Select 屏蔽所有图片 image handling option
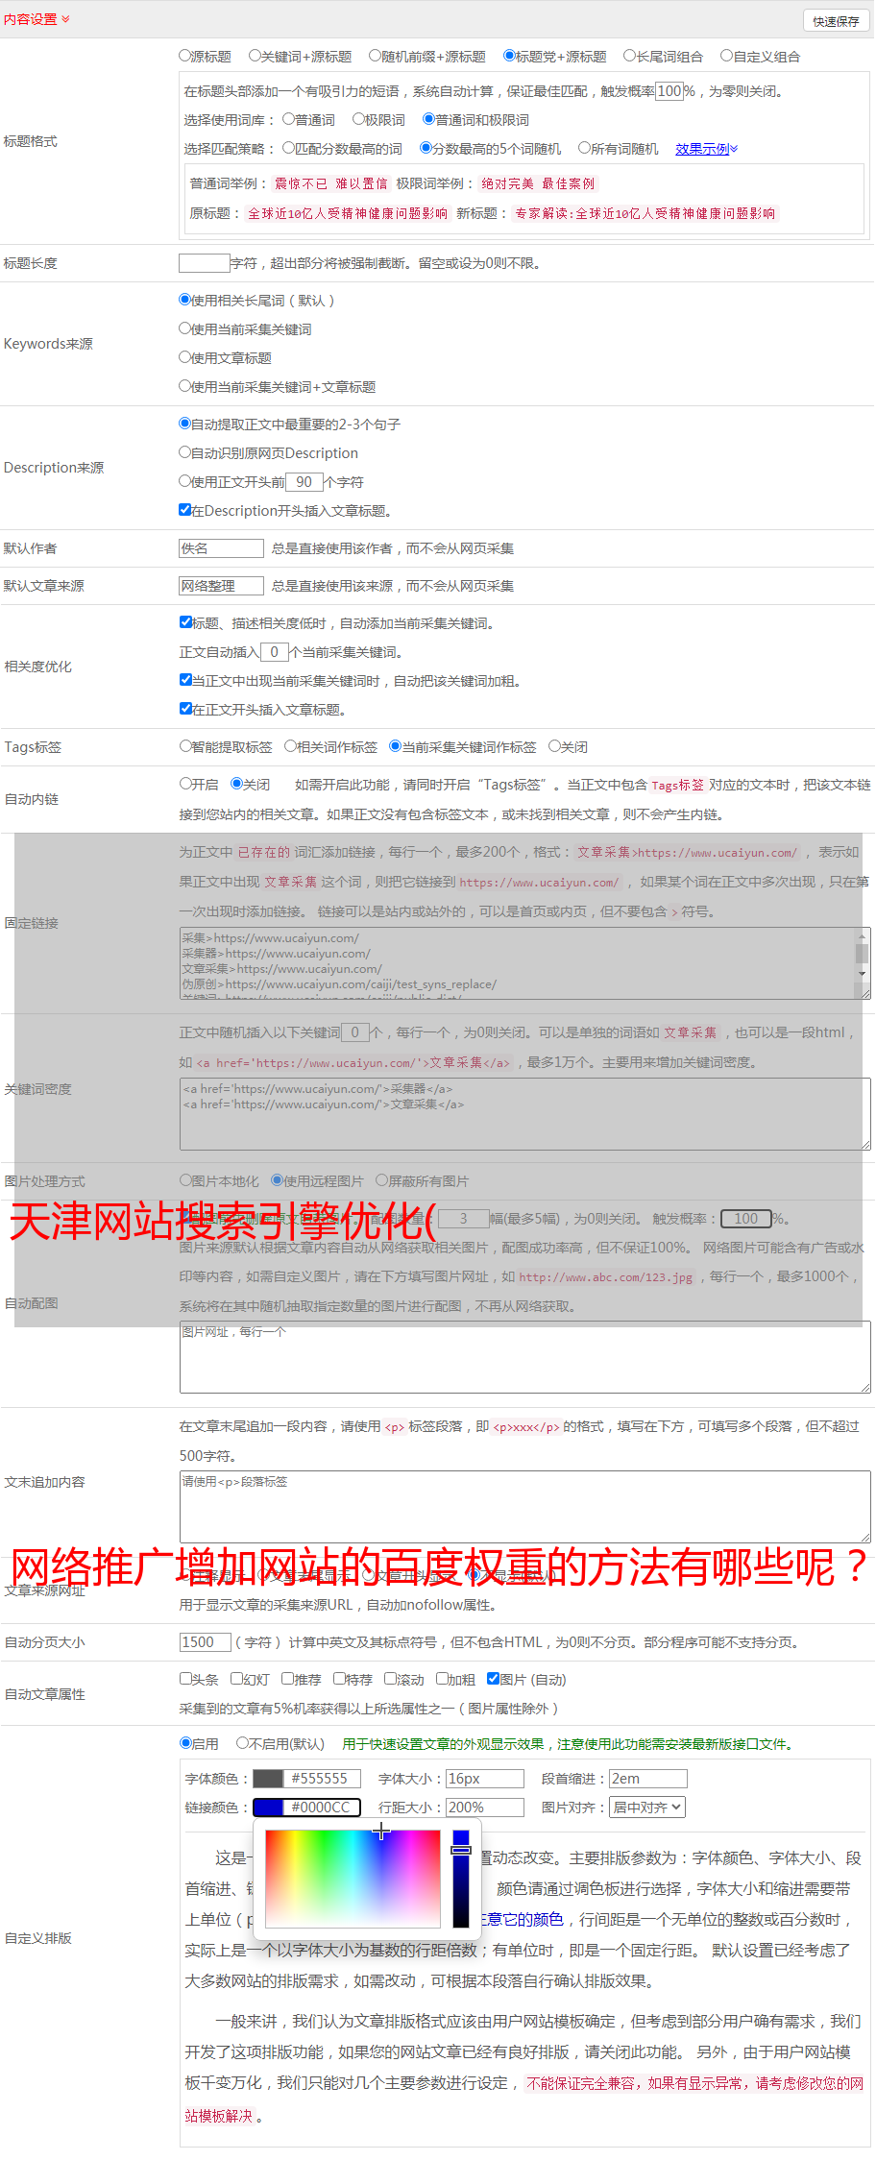Viewport: 876px width, 2160px height. pyautogui.click(x=381, y=1180)
